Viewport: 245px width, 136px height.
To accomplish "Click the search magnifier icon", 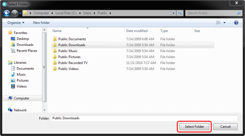I will coord(239,13).
